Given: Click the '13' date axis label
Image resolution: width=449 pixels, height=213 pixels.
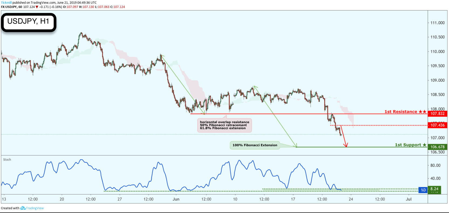Looking at the screenshot, I should click(x=4, y=199).
